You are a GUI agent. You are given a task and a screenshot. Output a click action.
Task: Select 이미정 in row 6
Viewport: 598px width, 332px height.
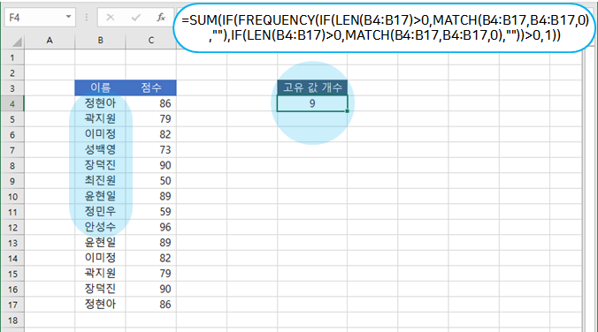100,134
